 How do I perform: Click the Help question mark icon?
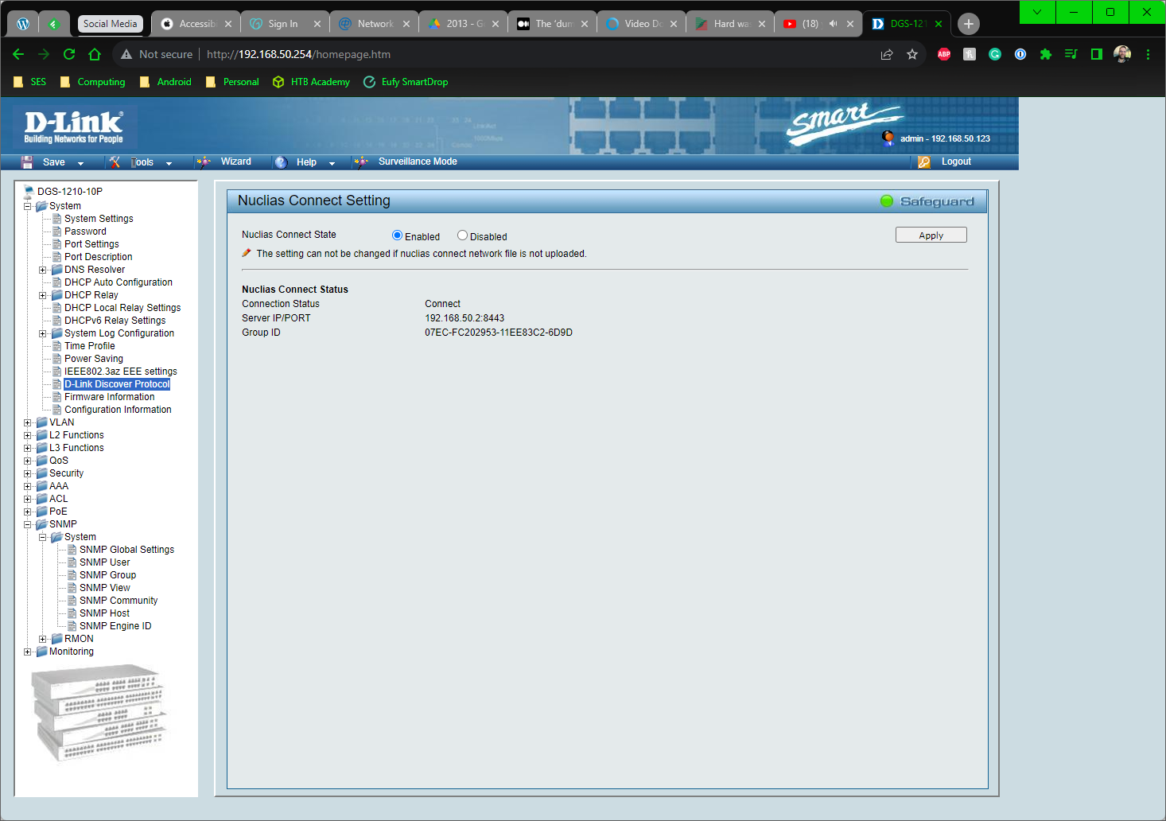(281, 162)
